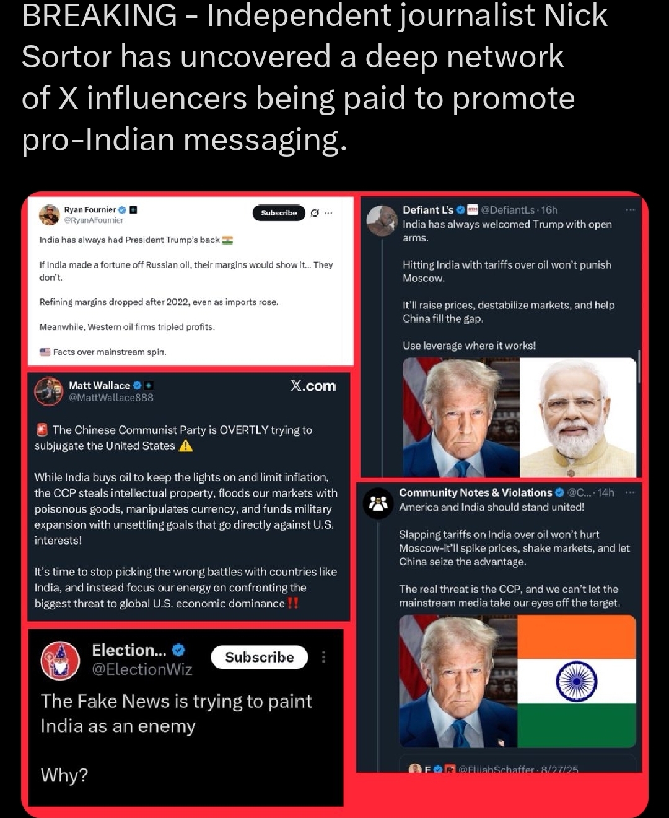Open the @MattWallace888 handle
Screen dimensions: 669x818
tap(111, 398)
